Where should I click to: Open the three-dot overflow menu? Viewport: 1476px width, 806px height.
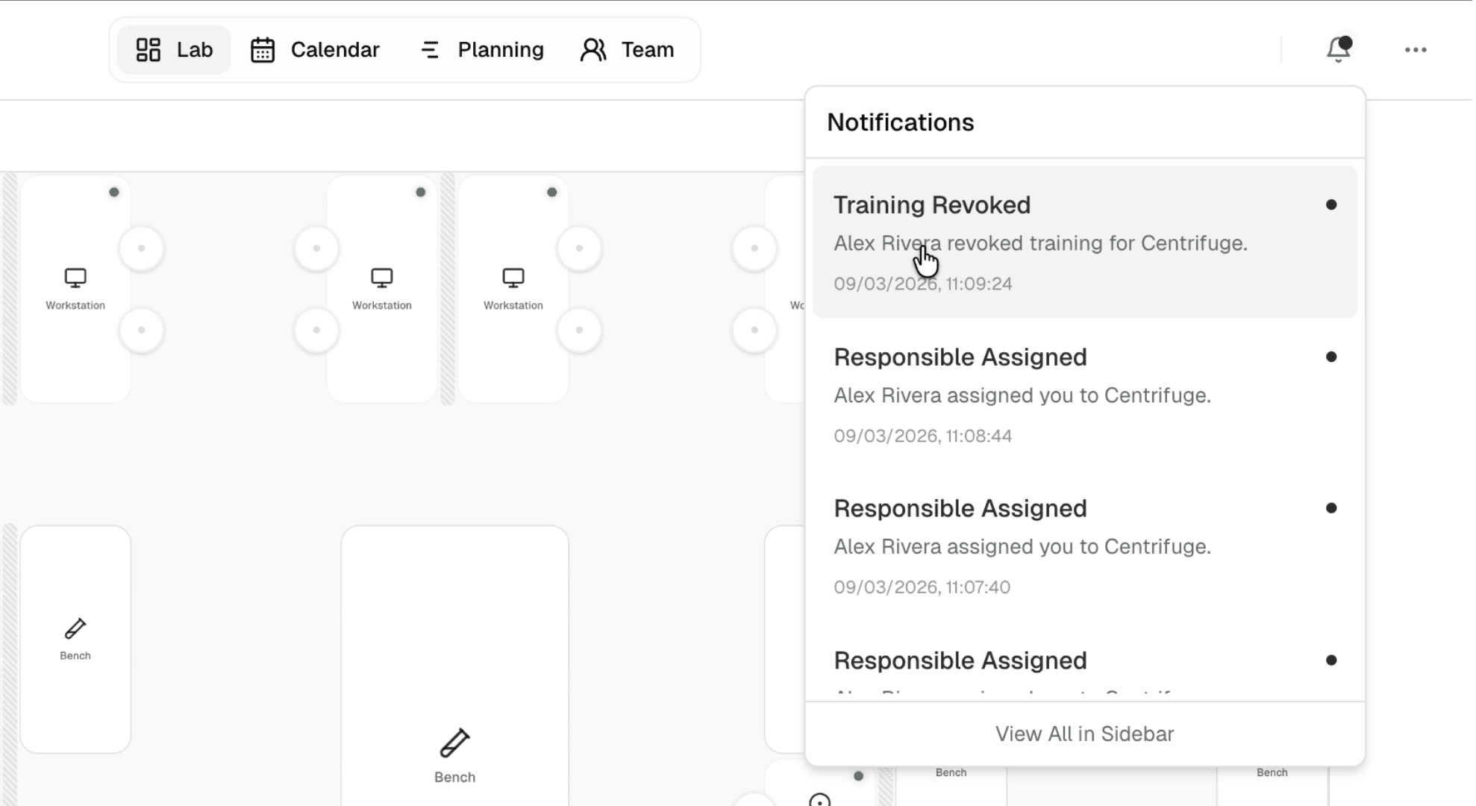point(1416,49)
